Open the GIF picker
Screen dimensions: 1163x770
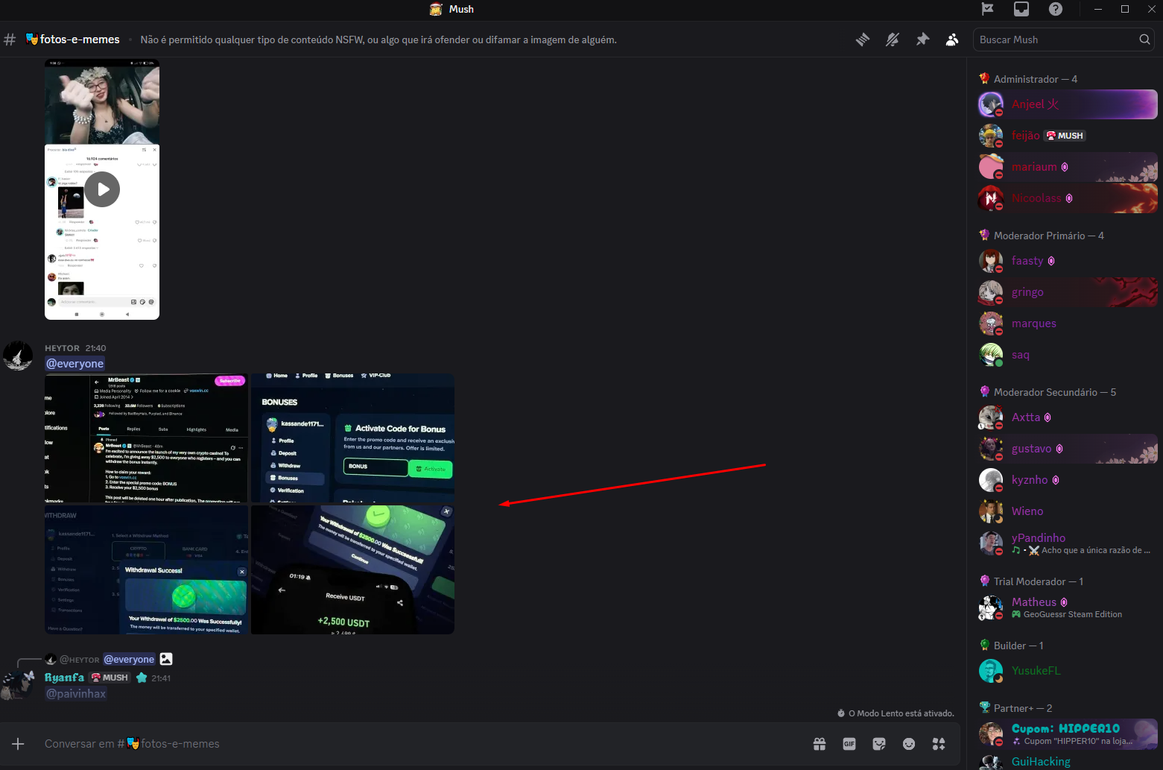pyautogui.click(x=849, y=744)
